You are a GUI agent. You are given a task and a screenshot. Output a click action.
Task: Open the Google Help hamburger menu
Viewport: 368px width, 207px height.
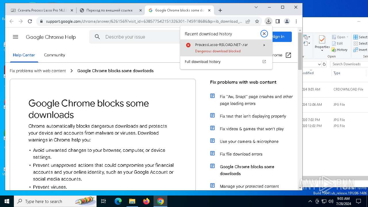point(16,37)
